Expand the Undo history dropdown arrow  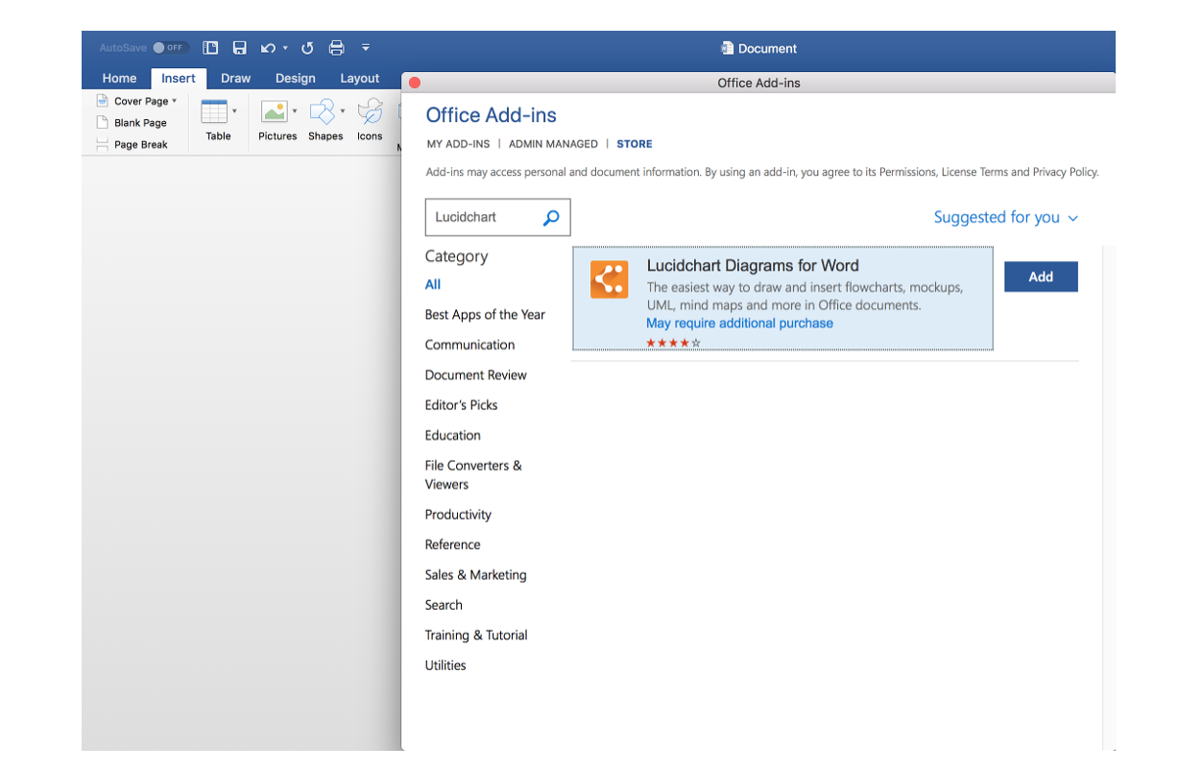[286, 48]
